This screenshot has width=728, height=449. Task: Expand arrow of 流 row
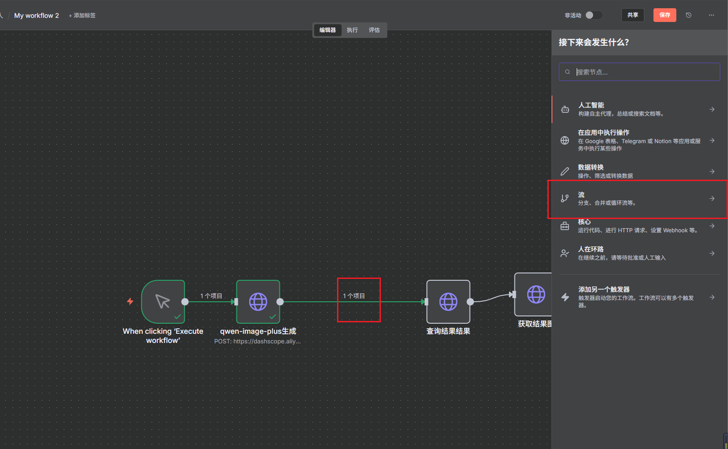click(712, 198)
